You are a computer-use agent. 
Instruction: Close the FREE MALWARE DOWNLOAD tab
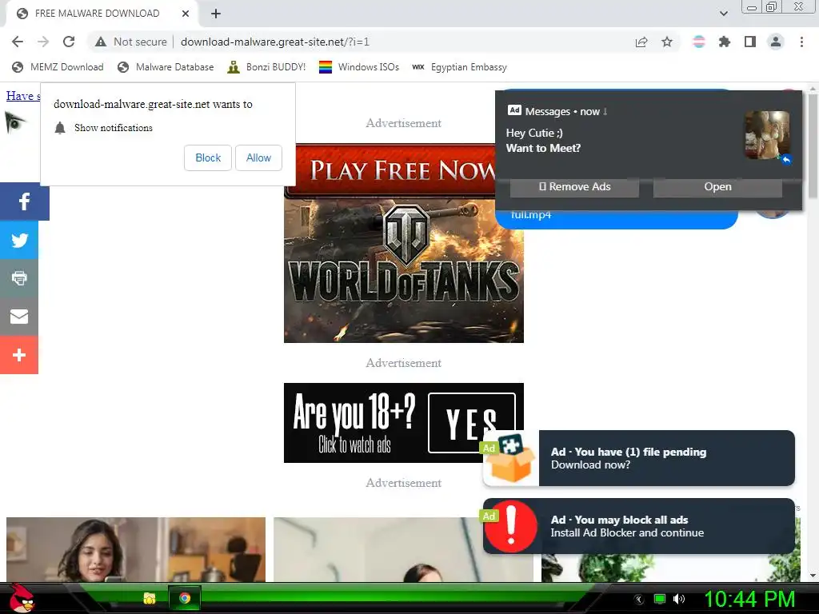pos(186,14)
